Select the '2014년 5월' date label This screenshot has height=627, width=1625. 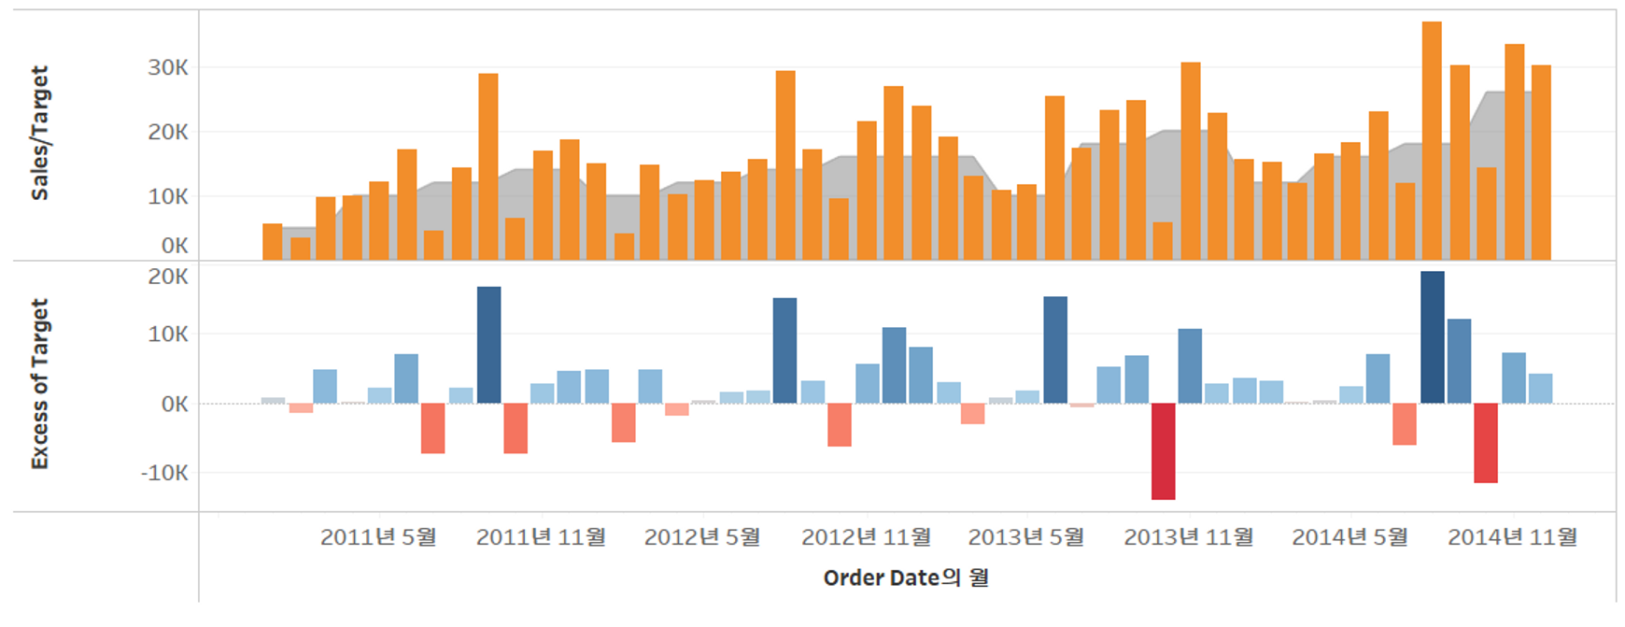pyautogui.click(x=1350, y=537)
